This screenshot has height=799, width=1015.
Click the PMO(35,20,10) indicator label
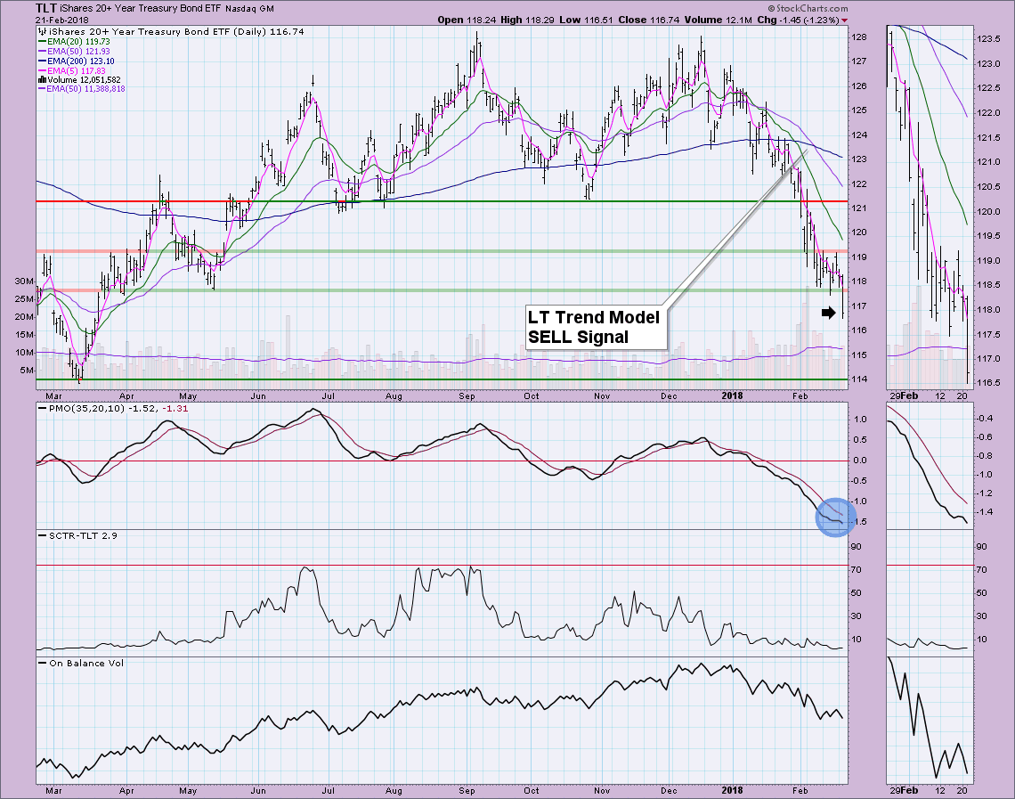[x=86, y=409]
